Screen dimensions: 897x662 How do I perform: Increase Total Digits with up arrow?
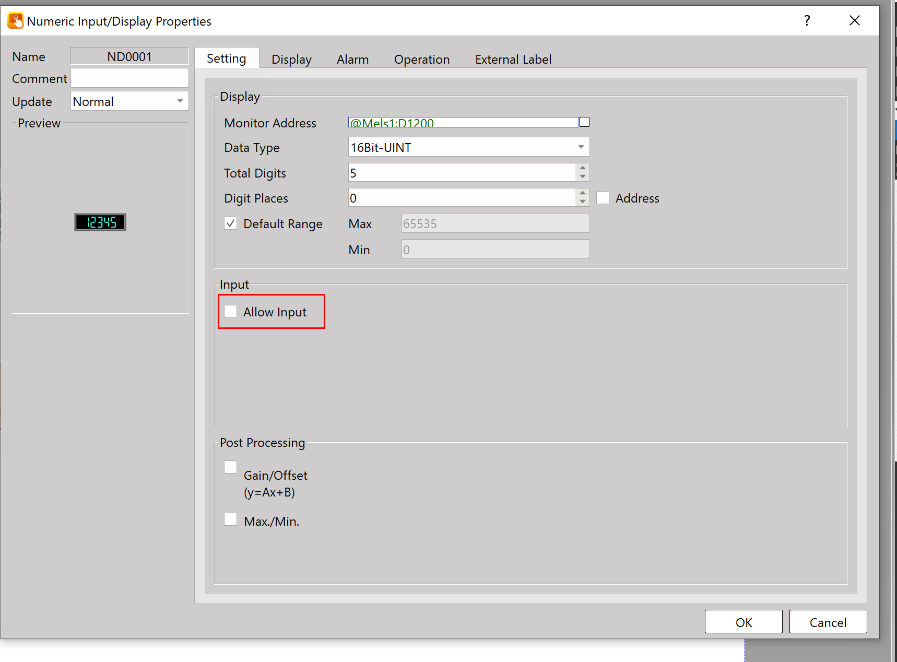(582, 168)
